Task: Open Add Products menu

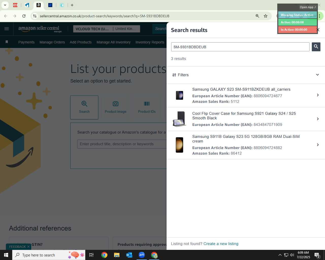Action: (81, 42)
